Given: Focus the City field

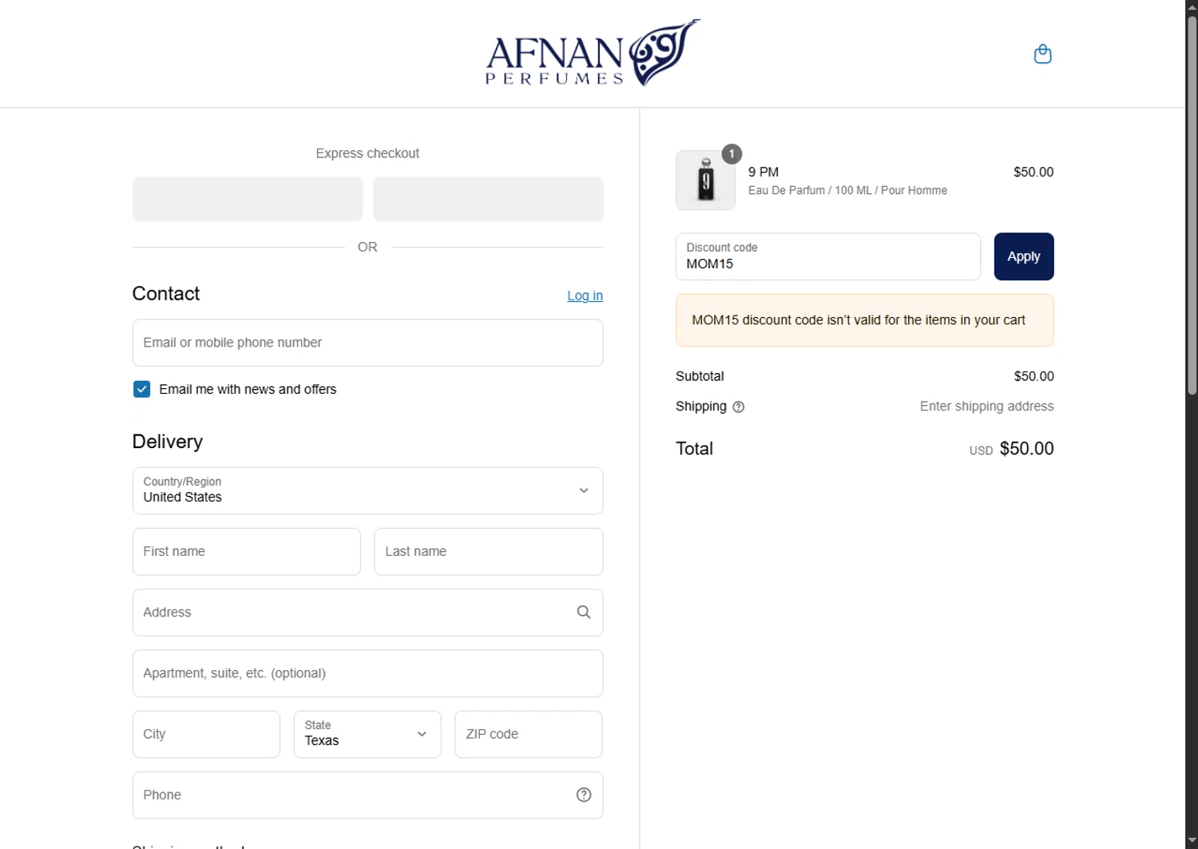Looking at the screenshot, I should coord(206,734).
